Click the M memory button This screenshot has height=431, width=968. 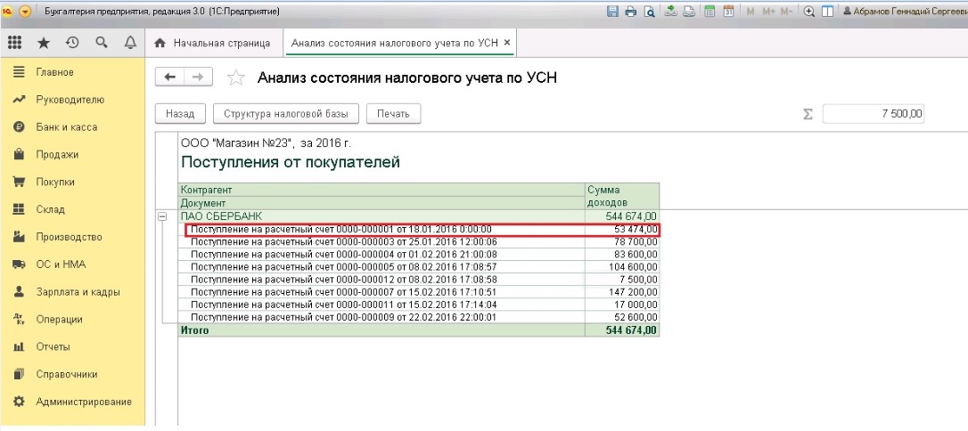tap(751, 11)
